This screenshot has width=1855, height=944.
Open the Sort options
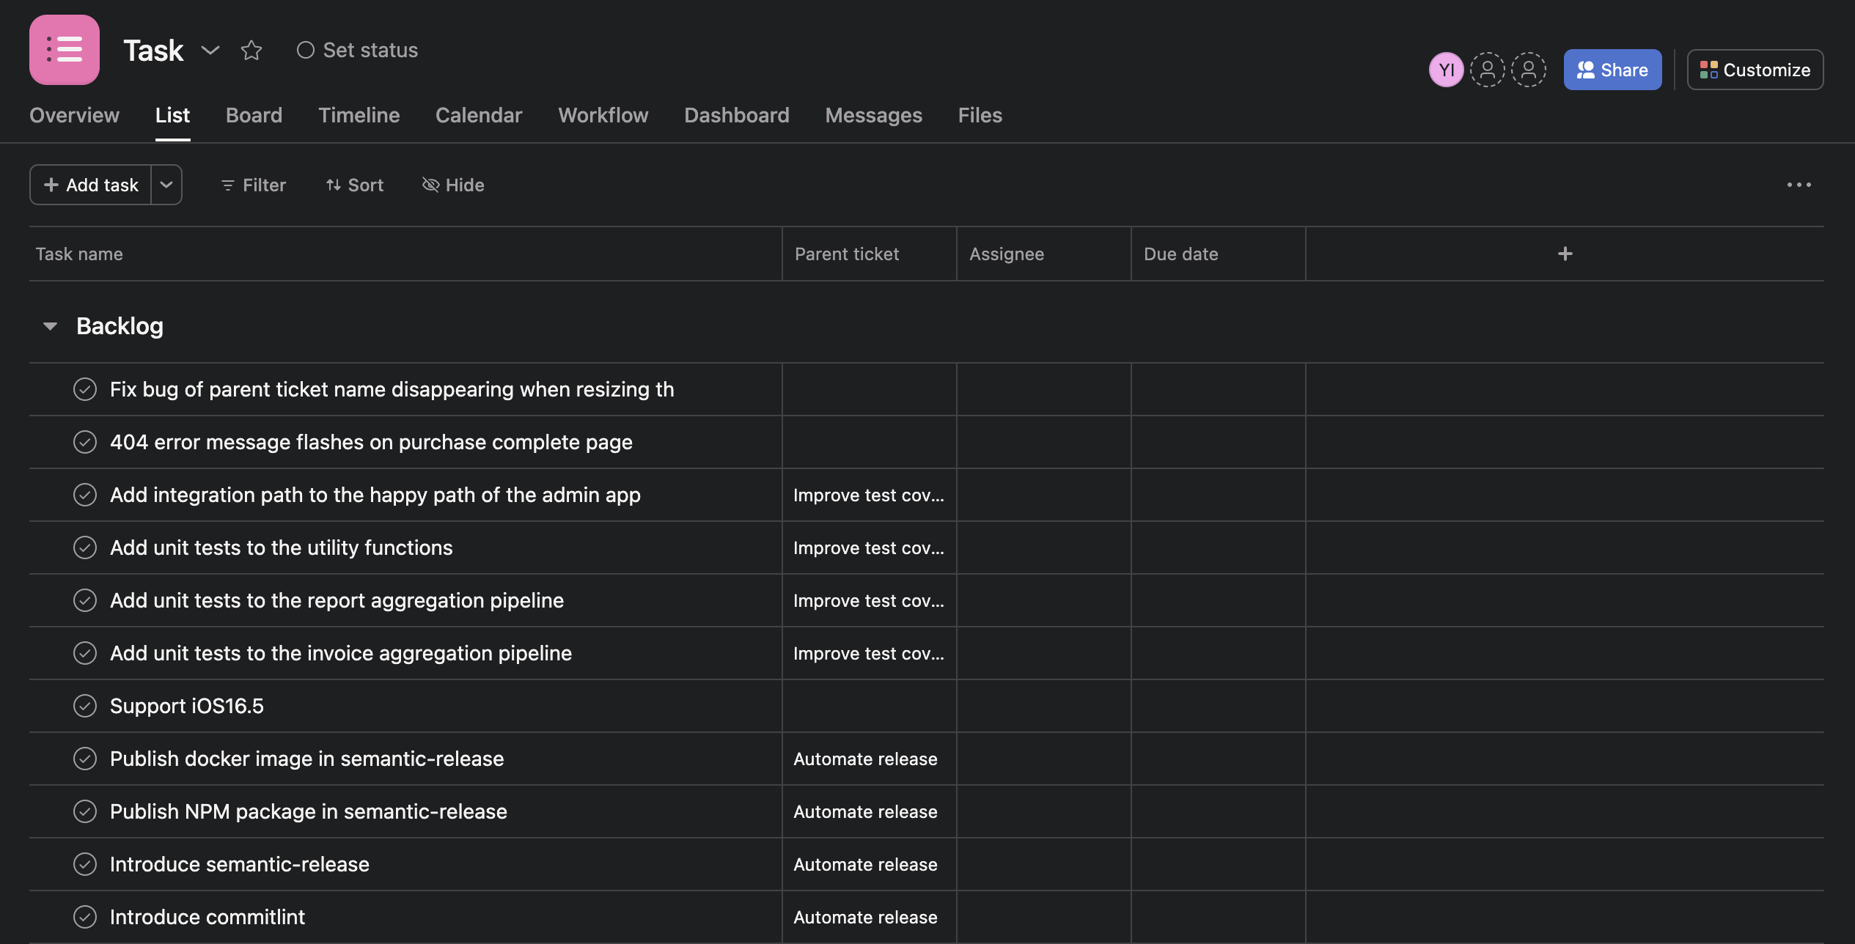pos(355,185)
